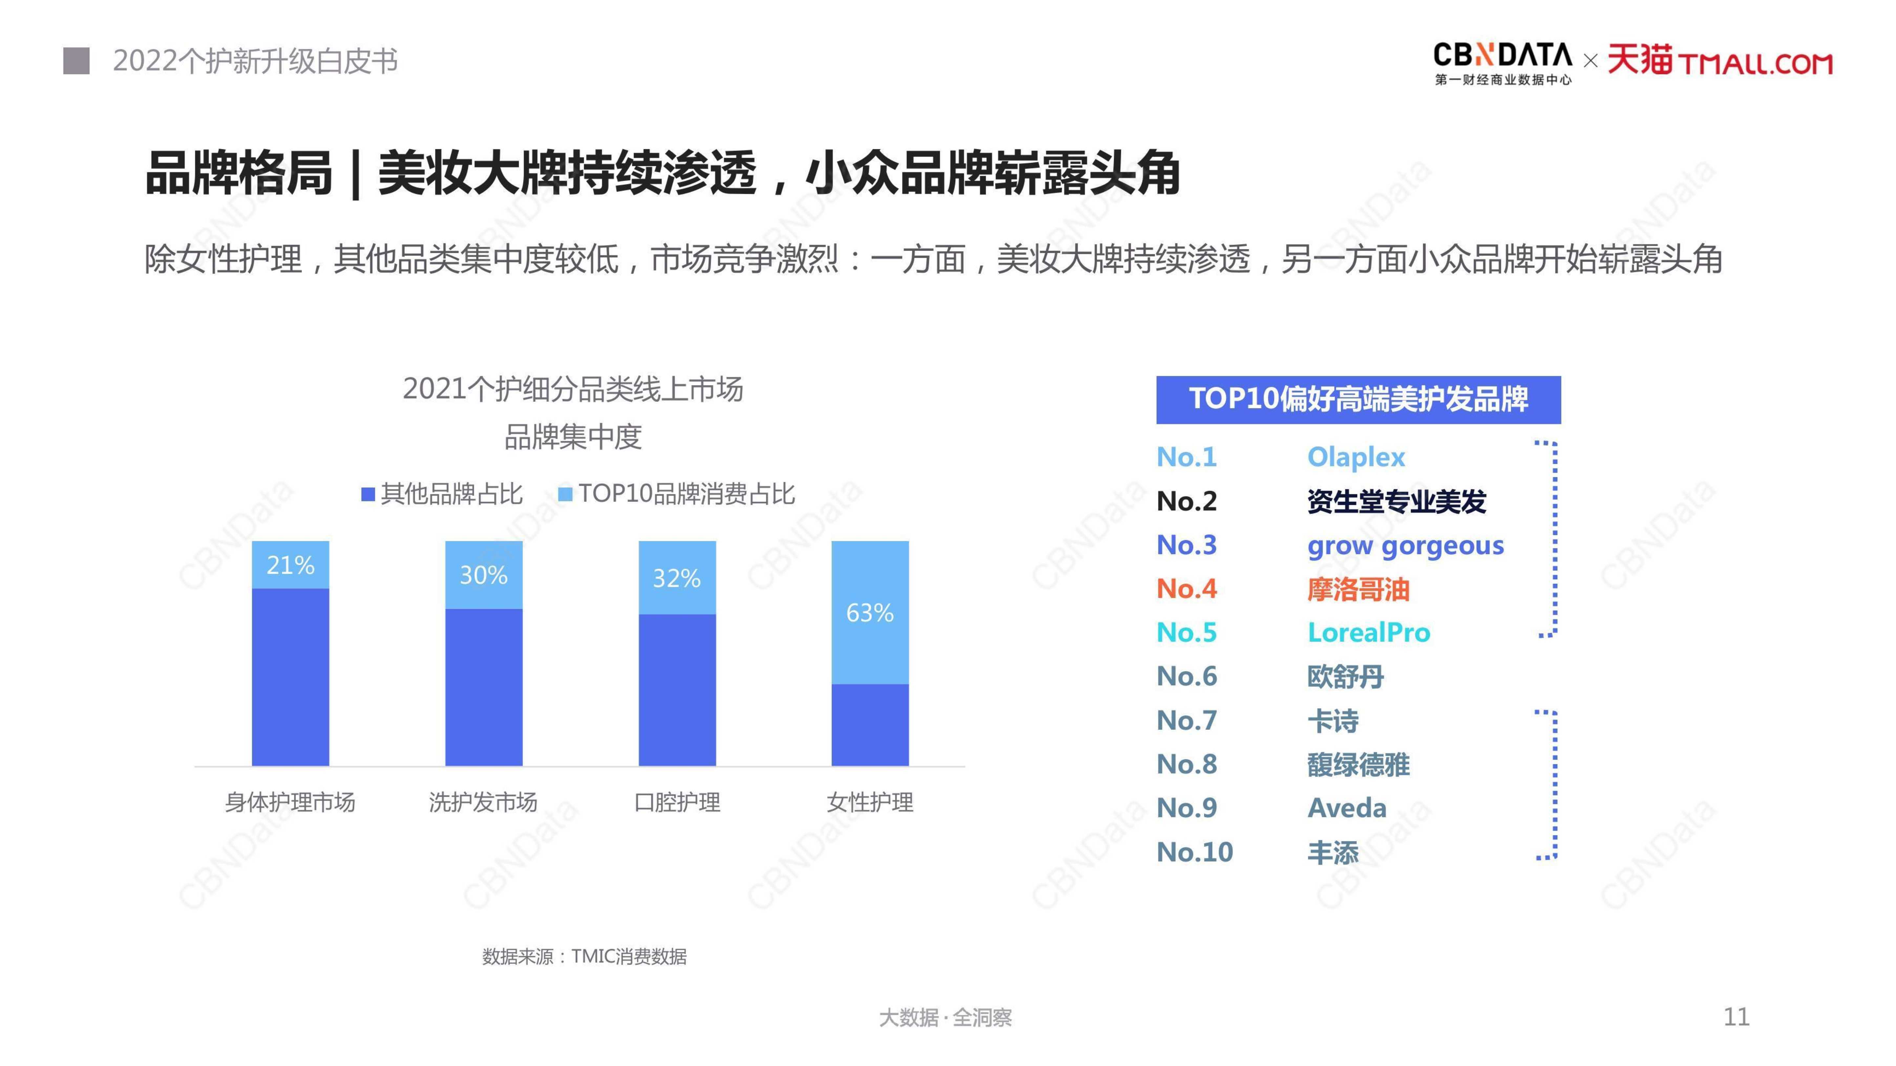The image size is (1896, 1066).
Task: Click the headline 品牌格局 | 美妆大牌持续渗透
Action: click(452, 174)
